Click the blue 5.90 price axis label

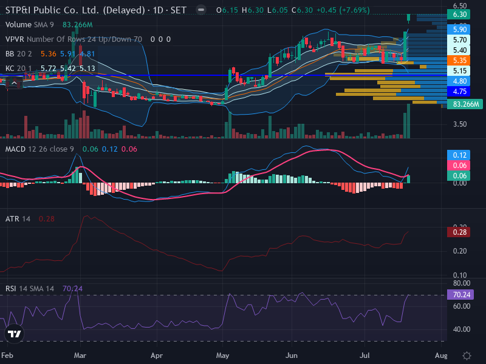tap(459, 29)
